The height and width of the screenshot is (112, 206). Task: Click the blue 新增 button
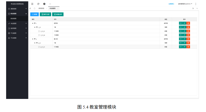(35, 14)
